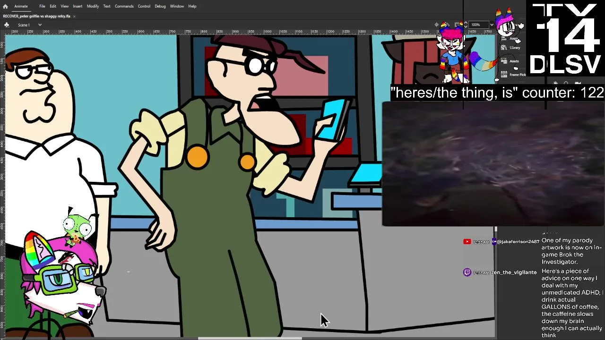605x340 pixels.
Task: Click the Home icon
Action: coord(5,6)
